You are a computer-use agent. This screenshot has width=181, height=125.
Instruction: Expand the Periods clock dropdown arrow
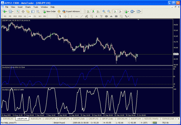coord(134,12)
